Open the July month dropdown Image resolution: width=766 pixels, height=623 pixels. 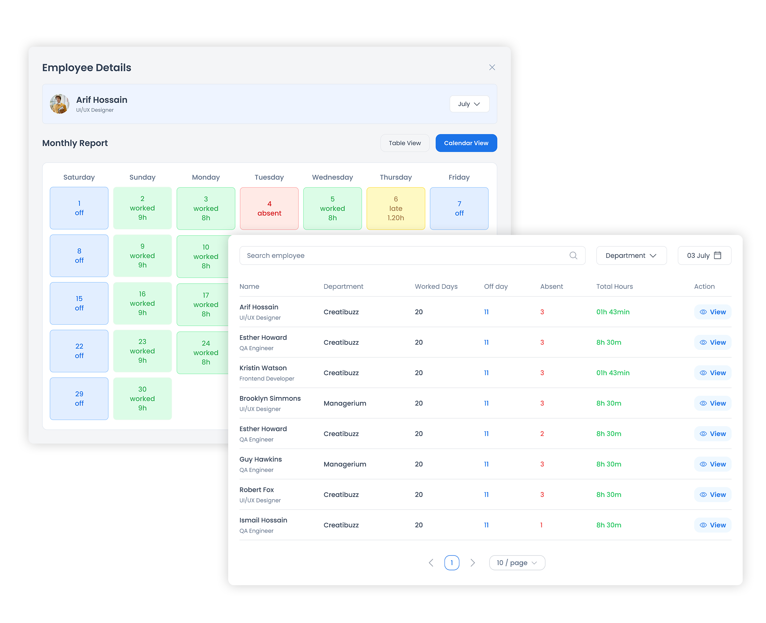pos(469,104)
